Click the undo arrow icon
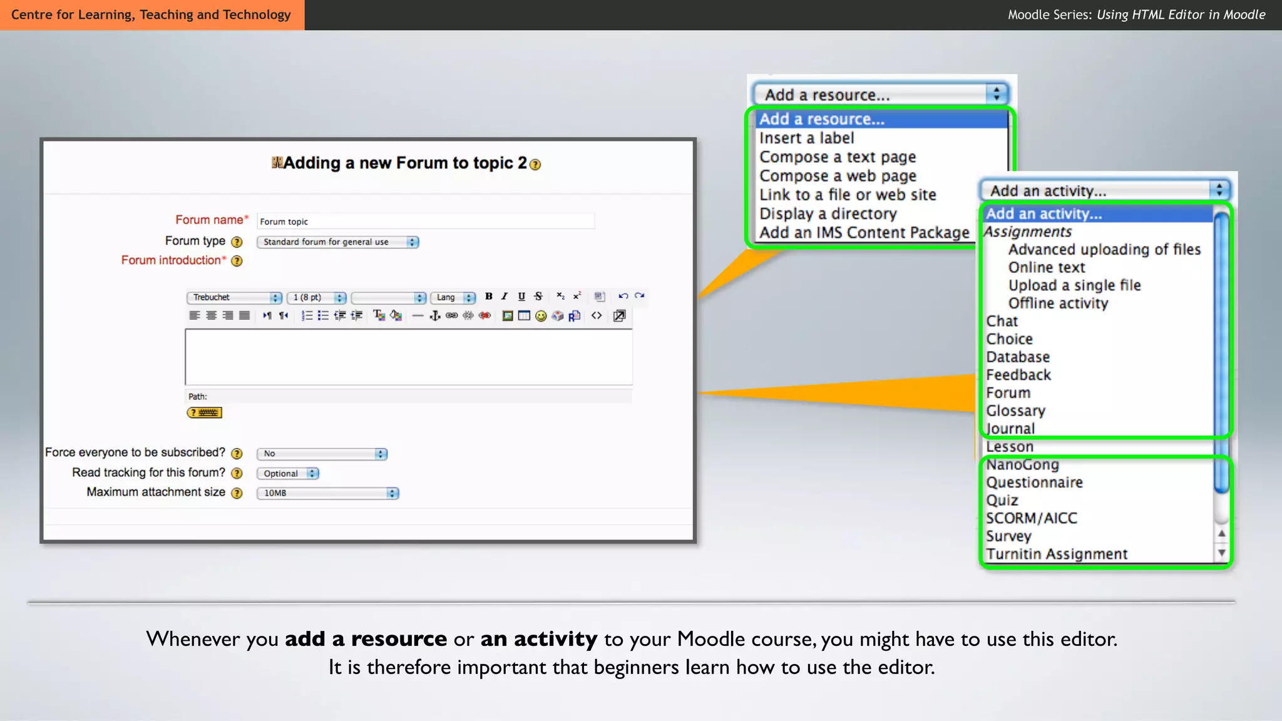Image resolution: width=1282 pixels, height=721 pixels. (623, 297)
